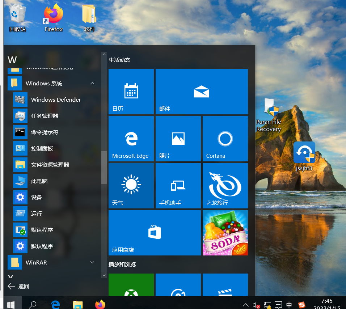Screen dimensions: 346x309
Task: Click the 生活动态 group heading
Action: [119, 60]
